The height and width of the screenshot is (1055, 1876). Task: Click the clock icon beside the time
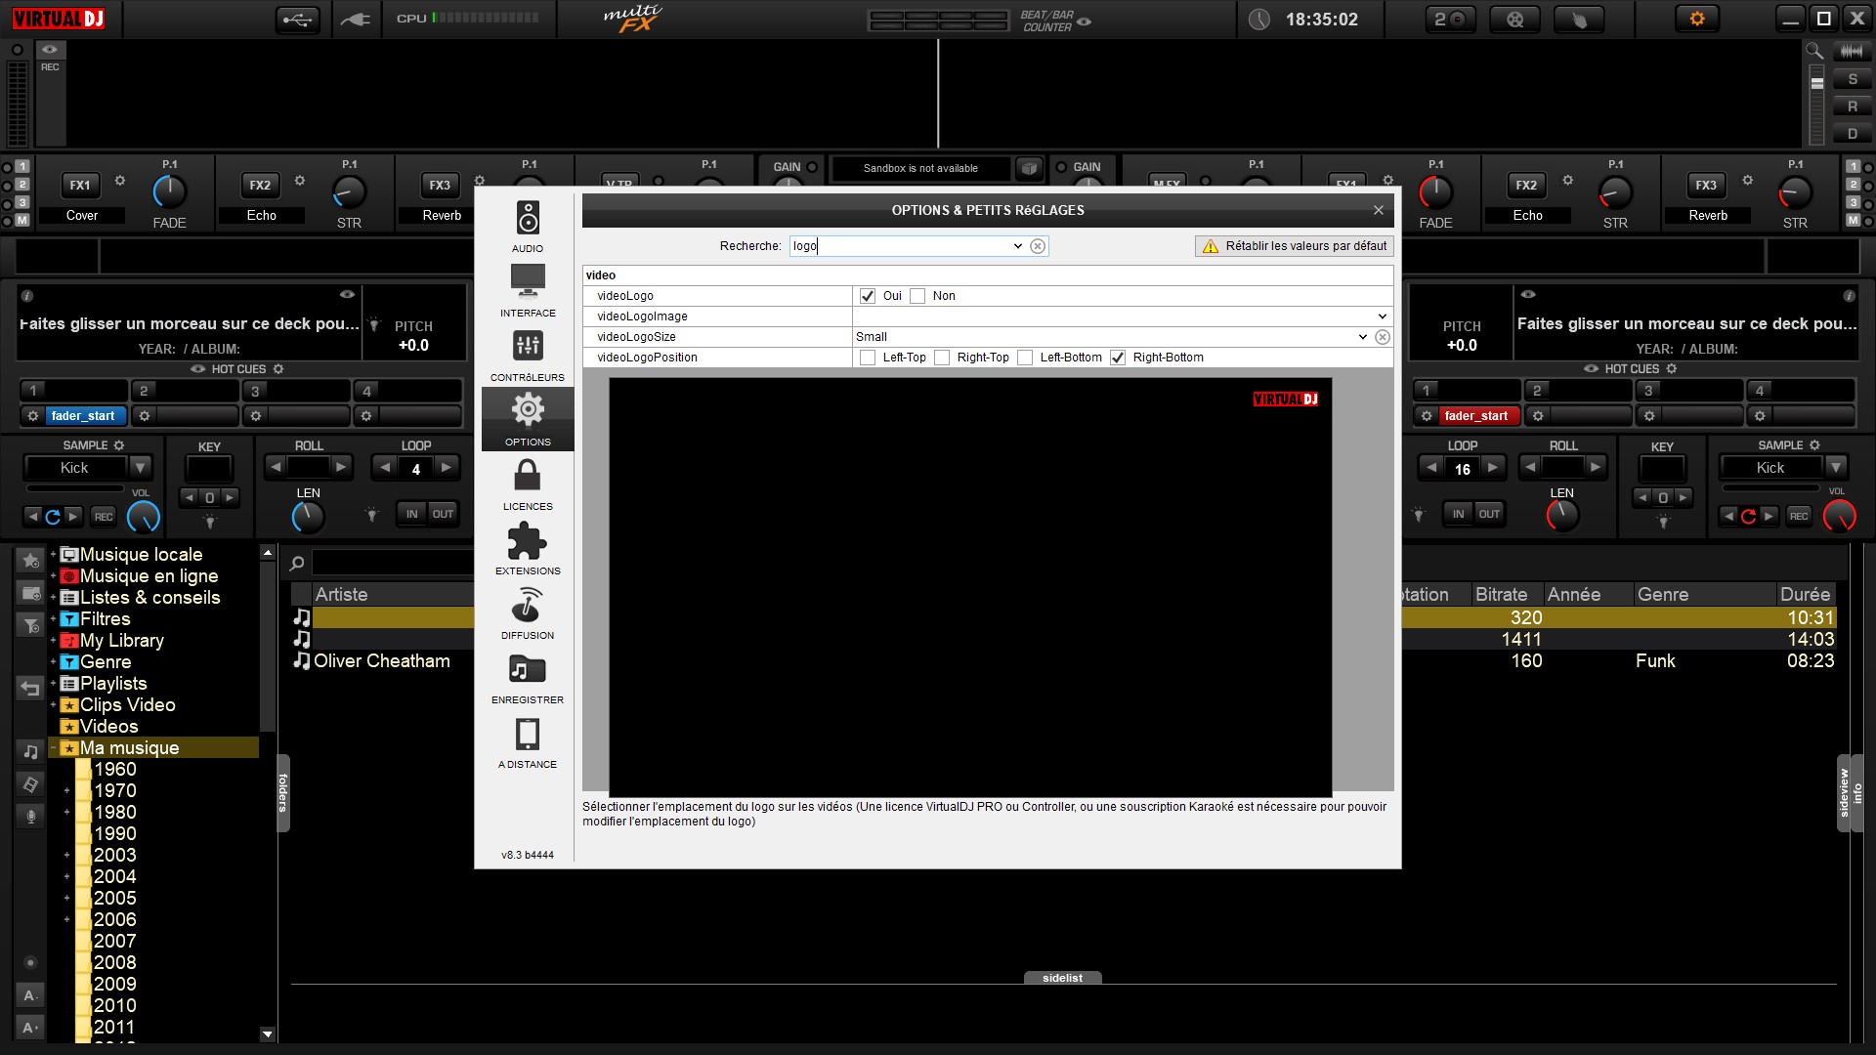pyautogui.click(x=1259, y=19)
